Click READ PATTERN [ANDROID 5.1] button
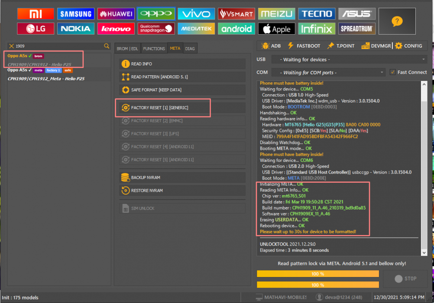 point(182,77)
